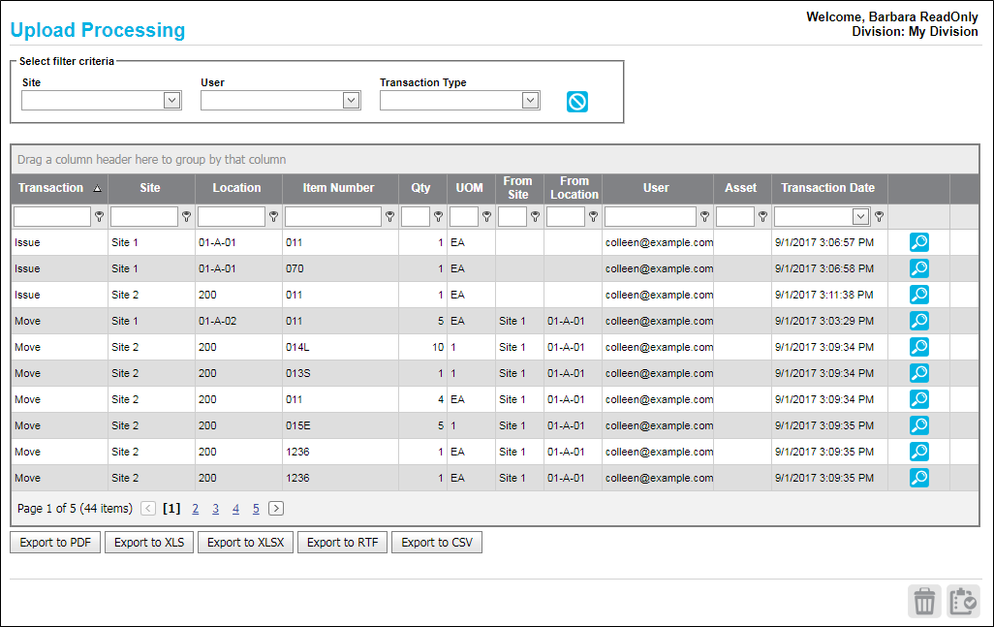The image size is (994, 627).
Task: Click the trash delete icon
Action: coord(924,601)
